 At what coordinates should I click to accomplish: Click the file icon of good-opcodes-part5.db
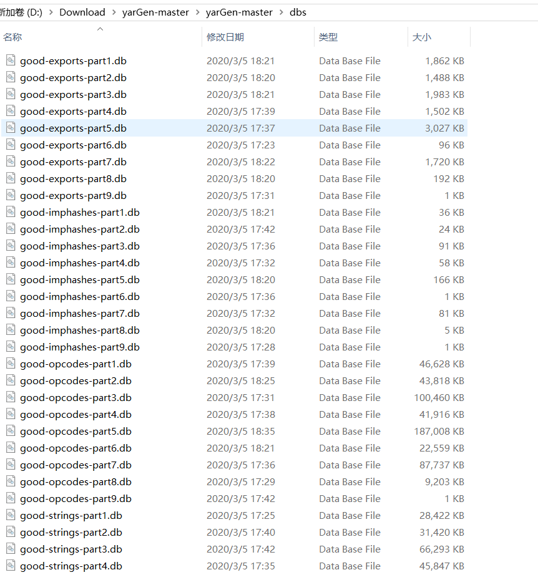tap(11, 431)
